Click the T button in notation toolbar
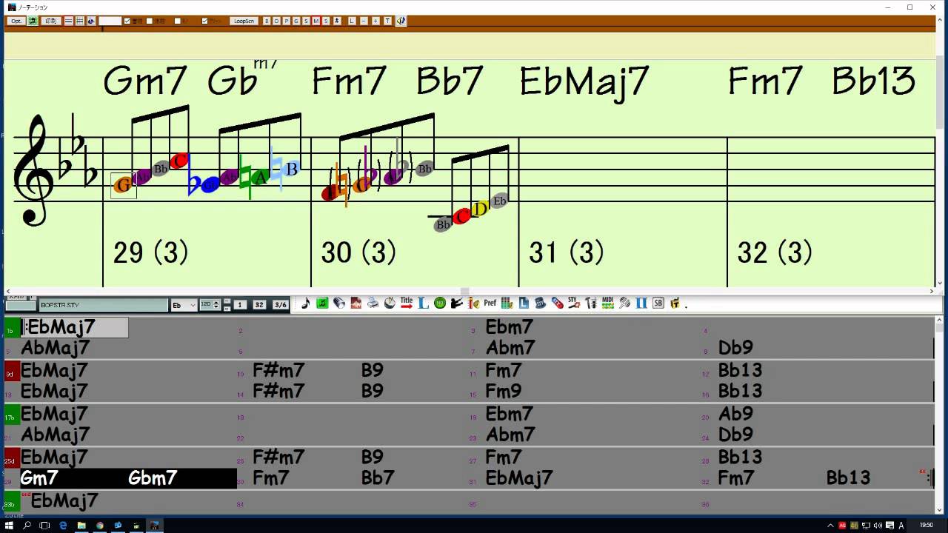The height and width of the screenshot is (533, 948). pyautogui.click(x=387, y=21)
